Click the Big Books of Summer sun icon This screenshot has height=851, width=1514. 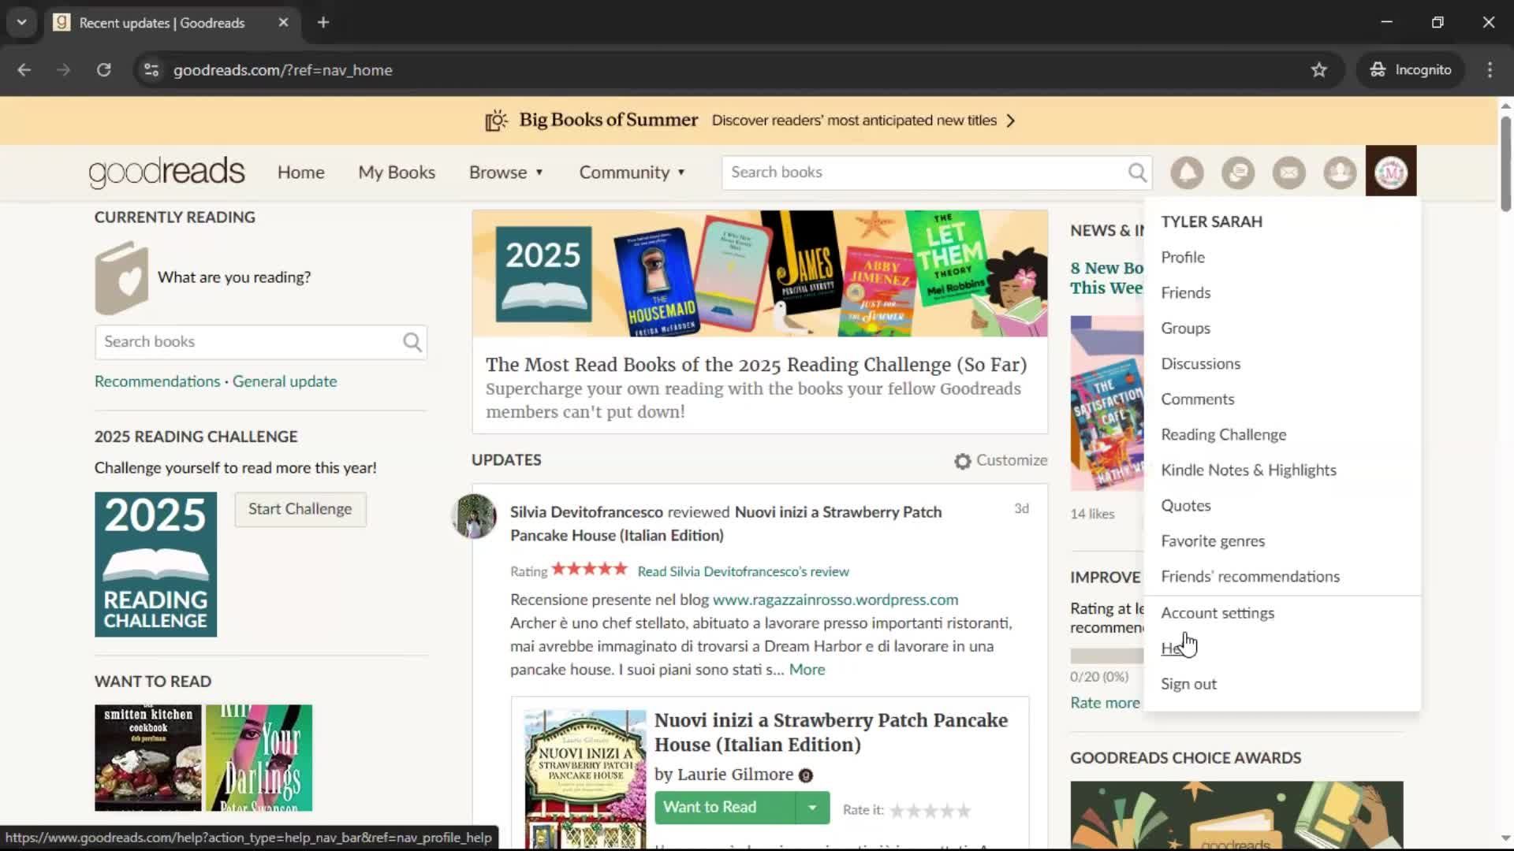coord(496,121)
